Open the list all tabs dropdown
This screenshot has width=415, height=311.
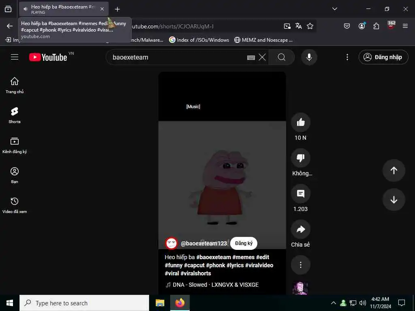click(x=334, y=9)
